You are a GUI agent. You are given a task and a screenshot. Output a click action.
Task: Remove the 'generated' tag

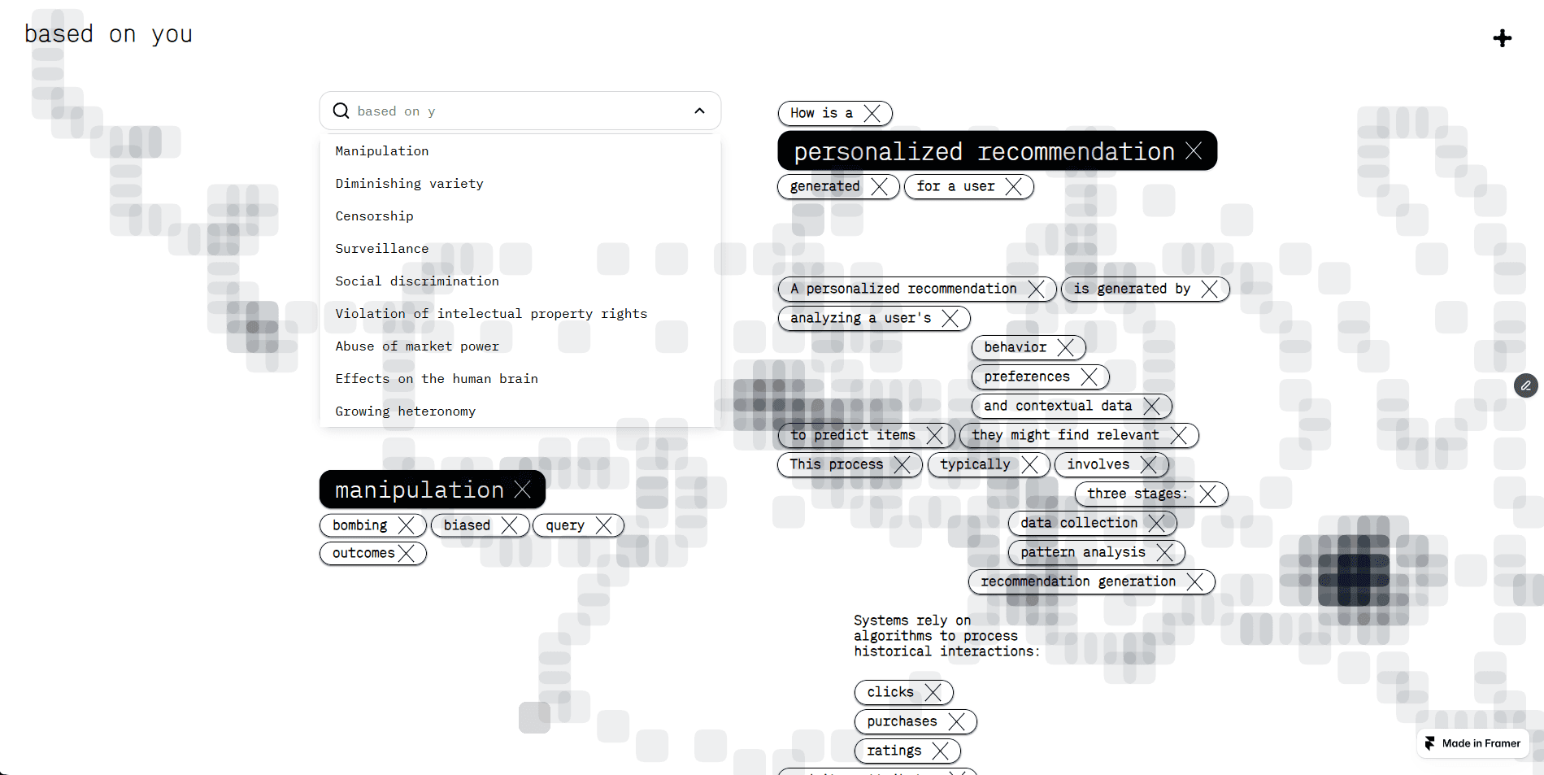tap(879, 186)
